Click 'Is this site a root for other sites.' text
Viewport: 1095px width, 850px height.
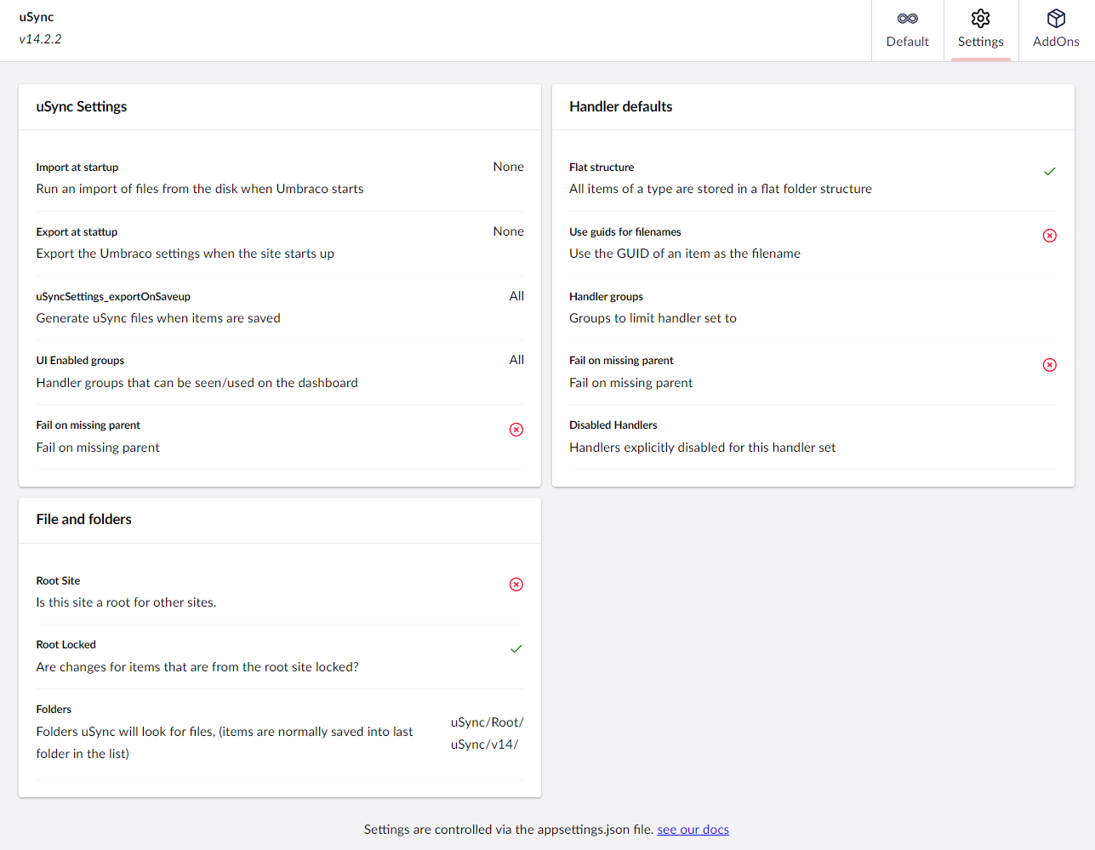pyautogui.click(x=126, y=602)
